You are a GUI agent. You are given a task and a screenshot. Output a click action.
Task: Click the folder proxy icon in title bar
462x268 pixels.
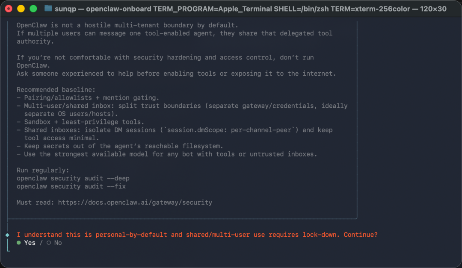(48, 9)
